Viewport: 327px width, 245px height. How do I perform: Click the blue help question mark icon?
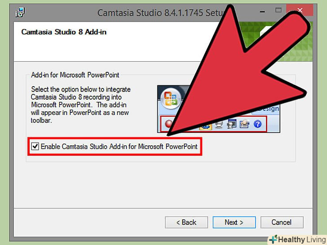pyautogui.click(x=257, y=124)
